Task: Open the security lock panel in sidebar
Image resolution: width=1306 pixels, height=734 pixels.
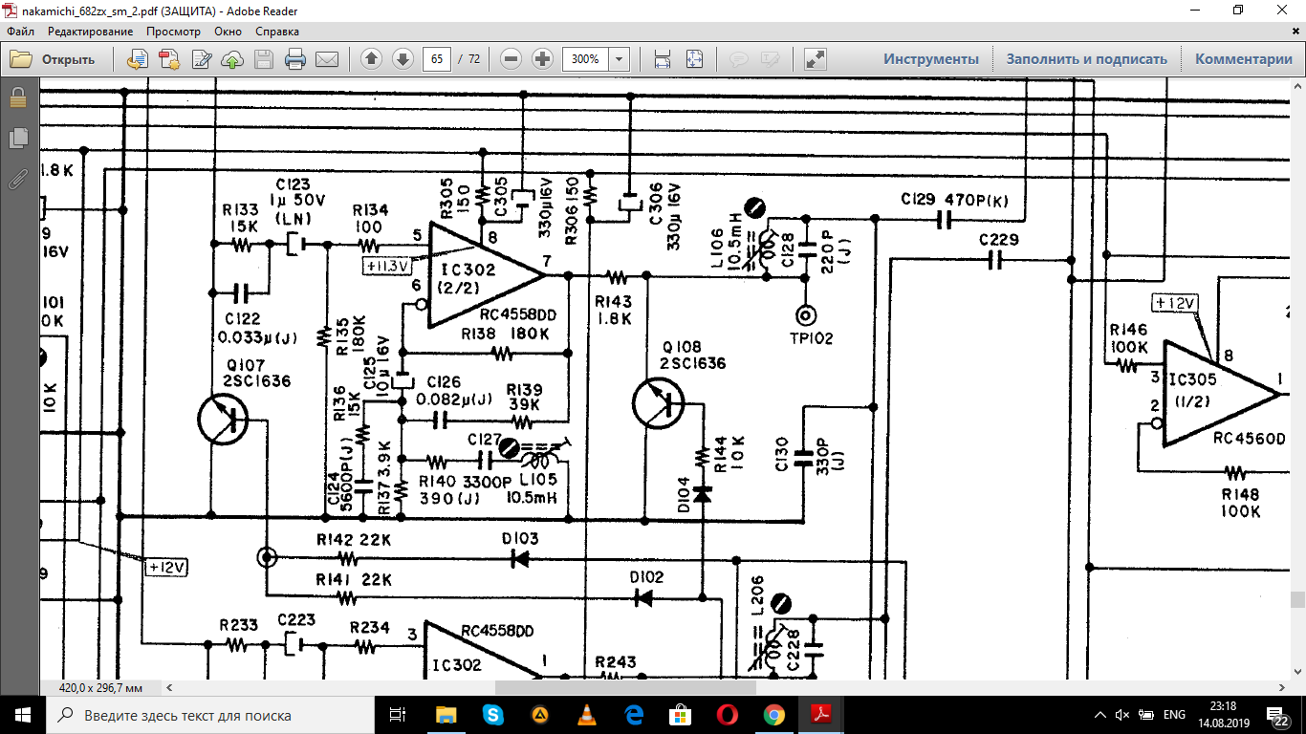Action: click(x=17, y=98)
